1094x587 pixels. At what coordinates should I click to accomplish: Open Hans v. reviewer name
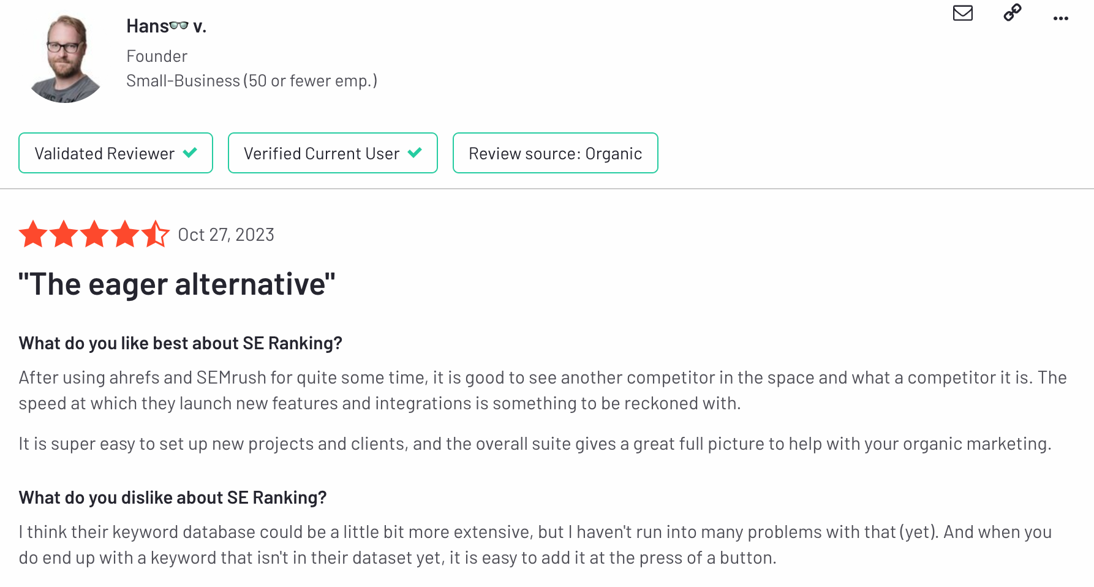tap(166, 26)
